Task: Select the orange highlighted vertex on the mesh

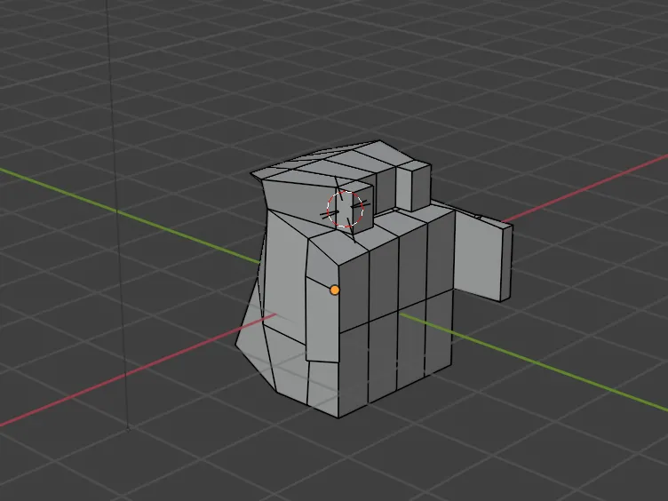Action: [x=335, y=290]
